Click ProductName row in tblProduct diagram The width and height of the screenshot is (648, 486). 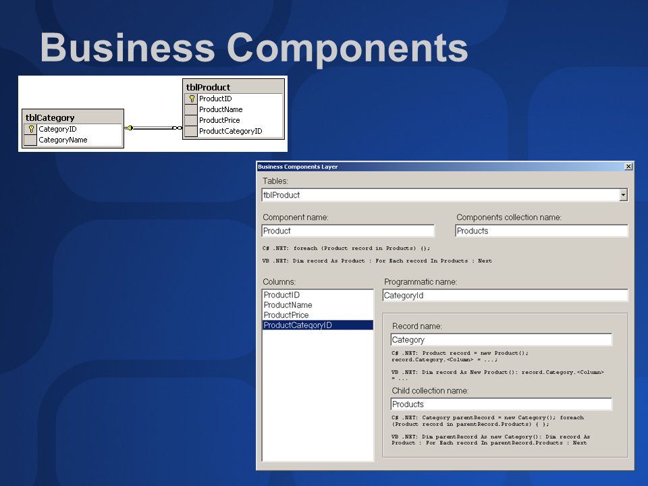tap(234, 109)
